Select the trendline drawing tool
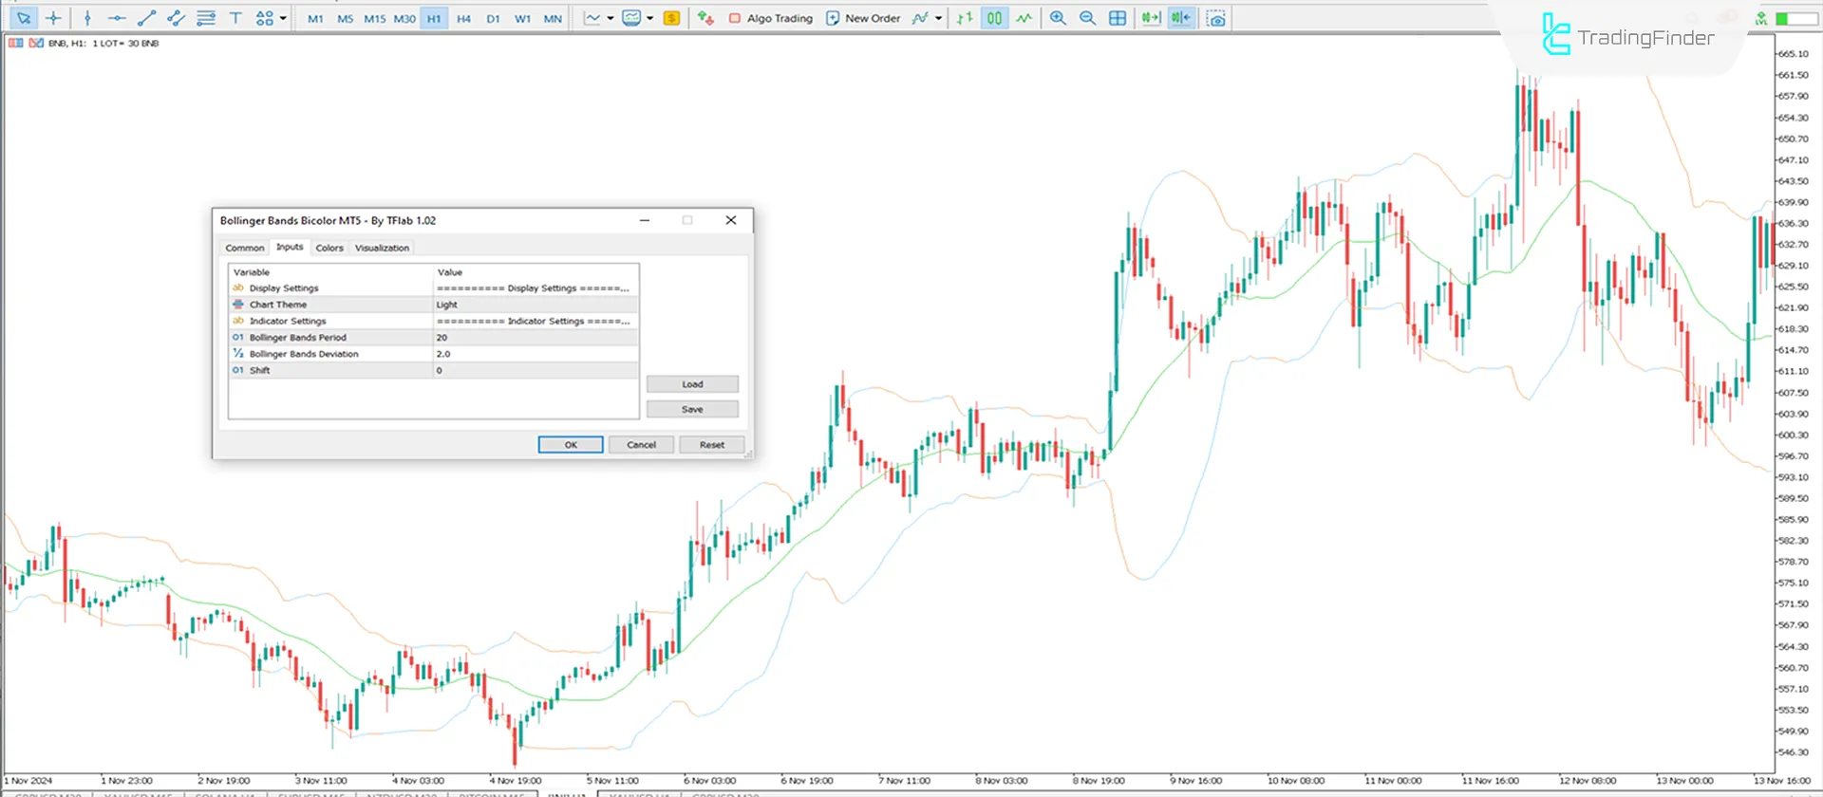Screen dimensions: 1823x797 click(x=146, y=18)
